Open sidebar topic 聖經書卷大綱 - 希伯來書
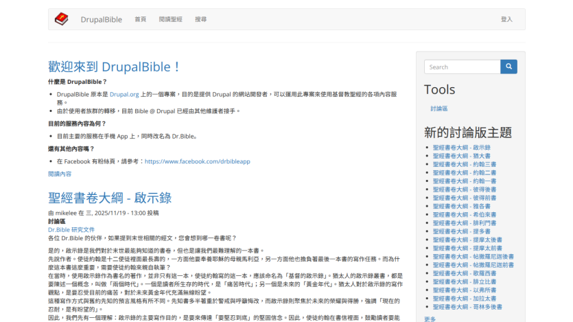 [x=465, y=214]
